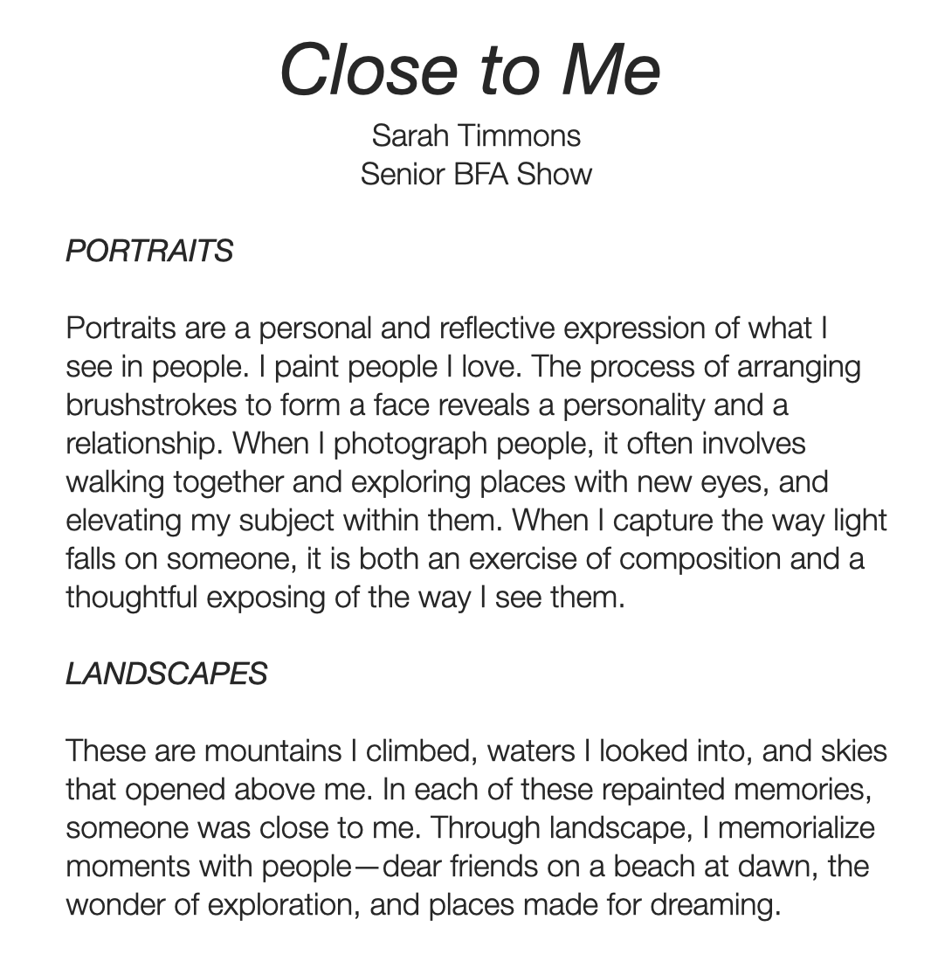
Task: Click the LANDSCAPES section heading
Action: pyautogui.click(x=166, y=674)
